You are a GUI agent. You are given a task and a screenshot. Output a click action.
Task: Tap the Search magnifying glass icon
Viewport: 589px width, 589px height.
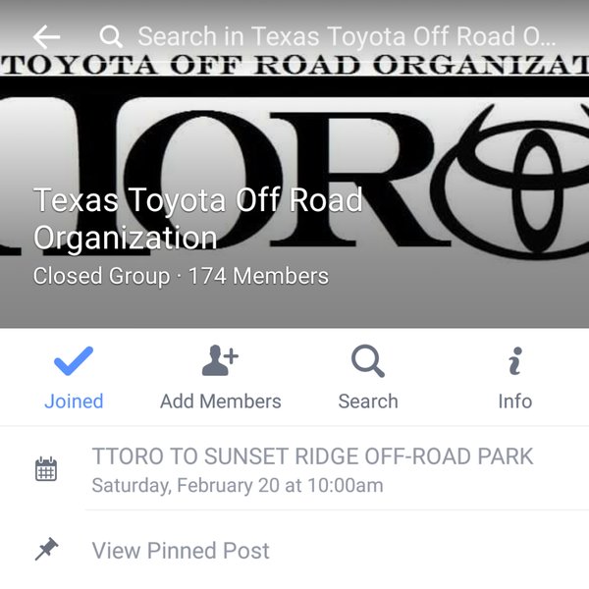[x=368, y=360]
